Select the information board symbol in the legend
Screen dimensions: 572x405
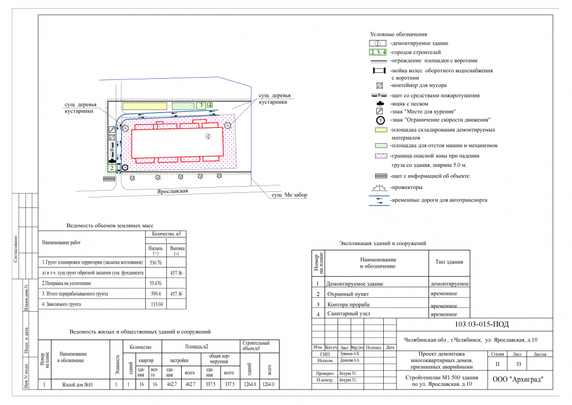coord(377,176)
